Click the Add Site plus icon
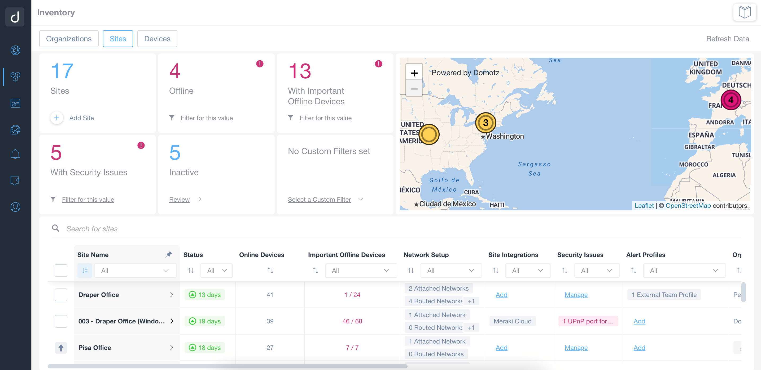761x370 pixels. (57, 118)
